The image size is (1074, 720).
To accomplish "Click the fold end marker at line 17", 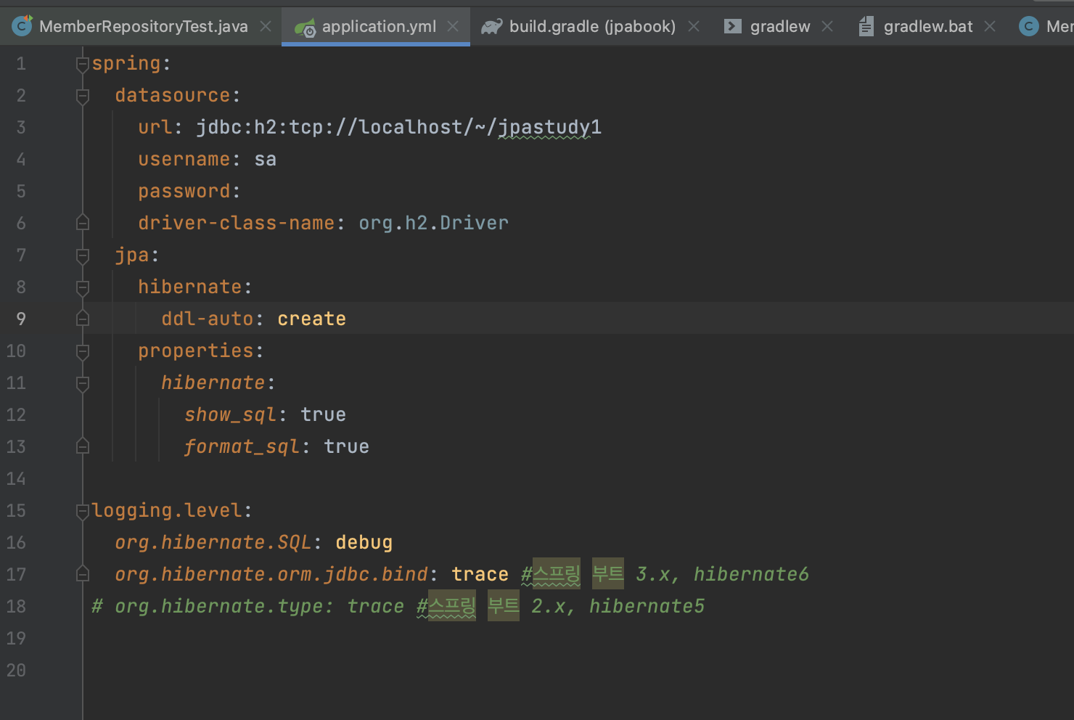I will pyautogui.click(x=83, y=574).
